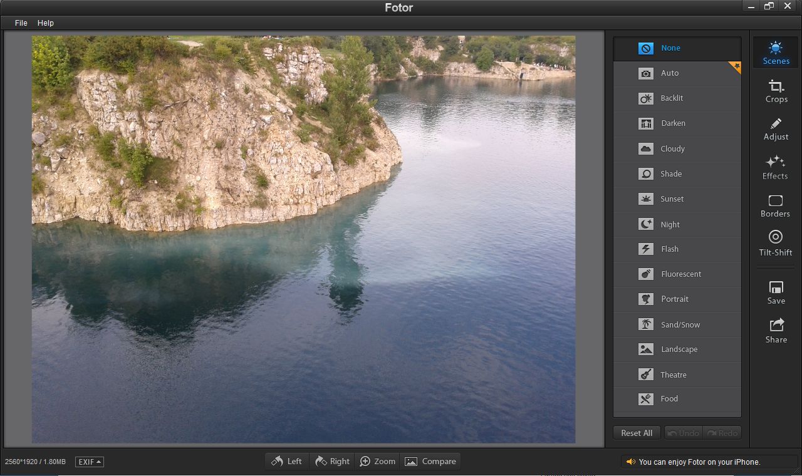The height and width of the screenshot is (476, 802).
Task: Click the orange star badge on Auto
Action: [x=736, y=66]
